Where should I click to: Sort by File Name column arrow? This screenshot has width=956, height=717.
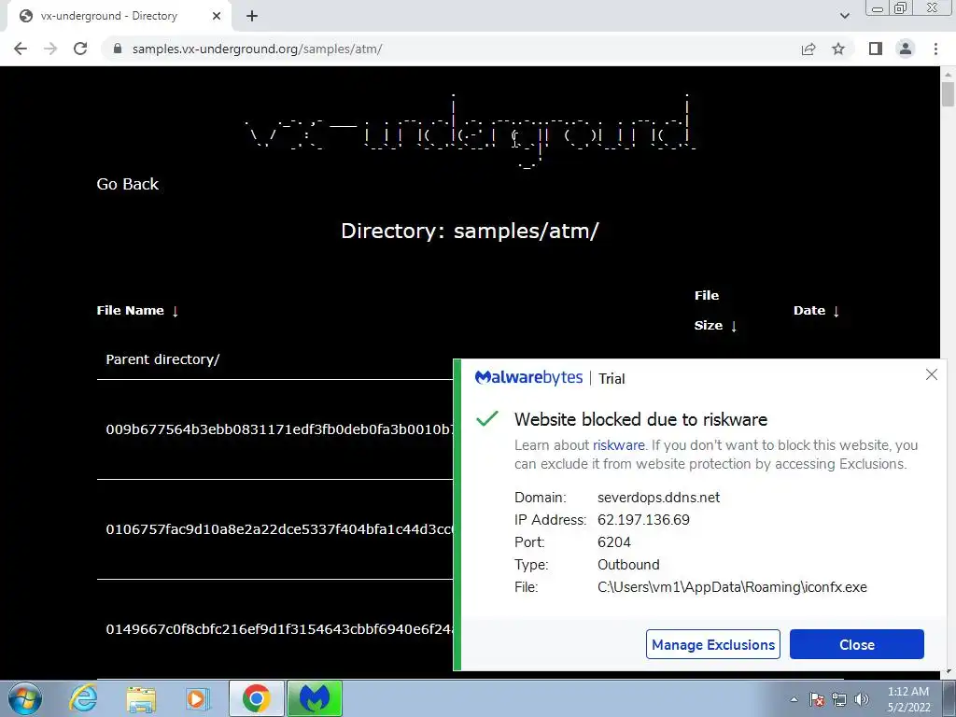tap(175, 311)
